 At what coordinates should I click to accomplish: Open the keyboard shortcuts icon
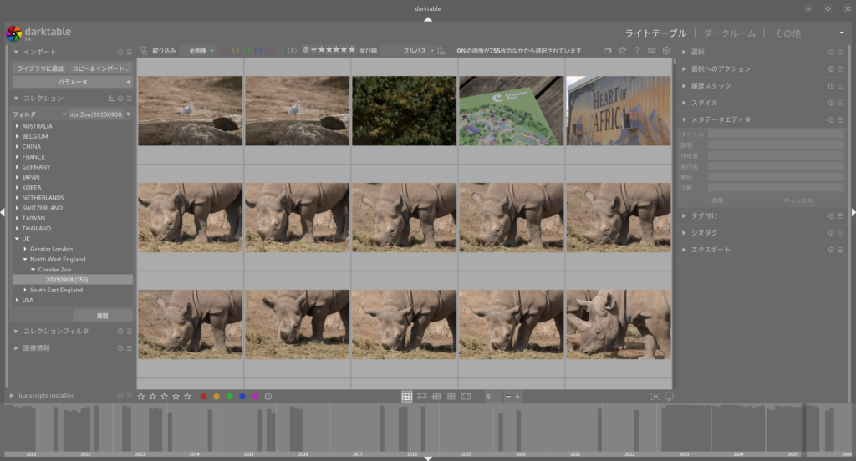coord(651,51)
